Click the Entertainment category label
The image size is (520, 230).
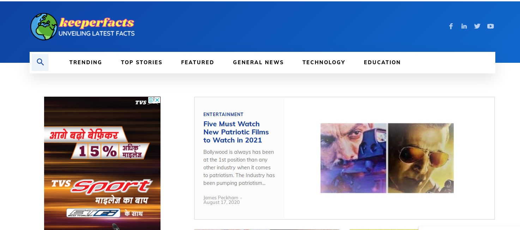(x=223, y=115)
